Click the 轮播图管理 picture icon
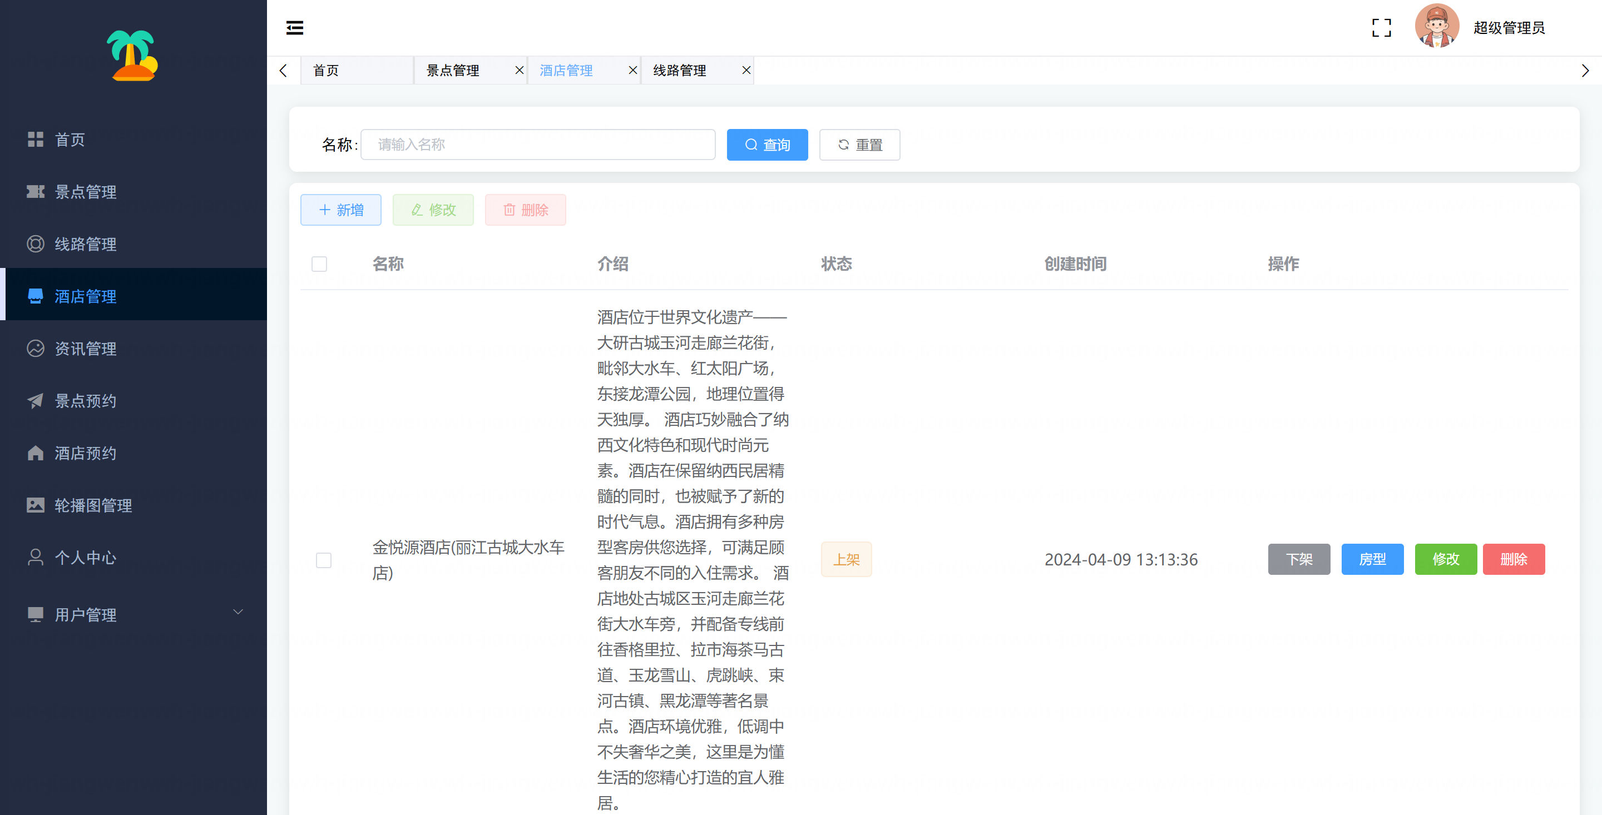The image size is (1602, 815). pos(36,505)
